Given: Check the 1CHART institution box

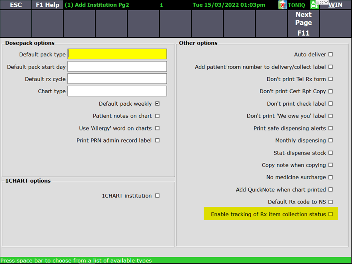Looking at the screenshot, I should (x=157, y=196).
